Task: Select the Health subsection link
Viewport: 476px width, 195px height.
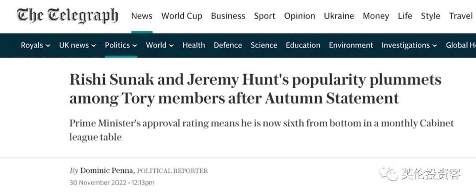Action: click(193, 45)
